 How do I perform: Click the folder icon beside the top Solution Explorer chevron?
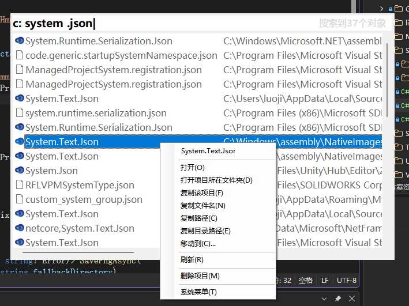pos(398,9)
